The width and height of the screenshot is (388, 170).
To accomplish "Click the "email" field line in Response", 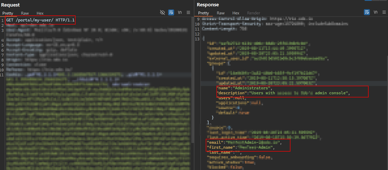I will (x=244, y=143).
